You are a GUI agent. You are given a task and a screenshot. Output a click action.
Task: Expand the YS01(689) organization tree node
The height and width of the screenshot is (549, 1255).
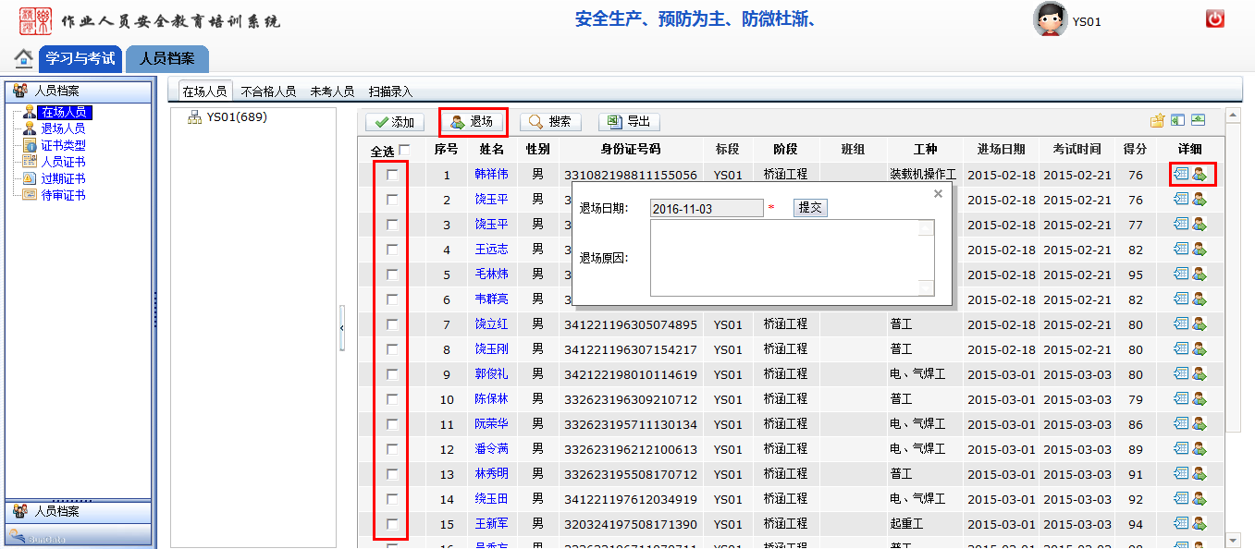pos(195,117)
